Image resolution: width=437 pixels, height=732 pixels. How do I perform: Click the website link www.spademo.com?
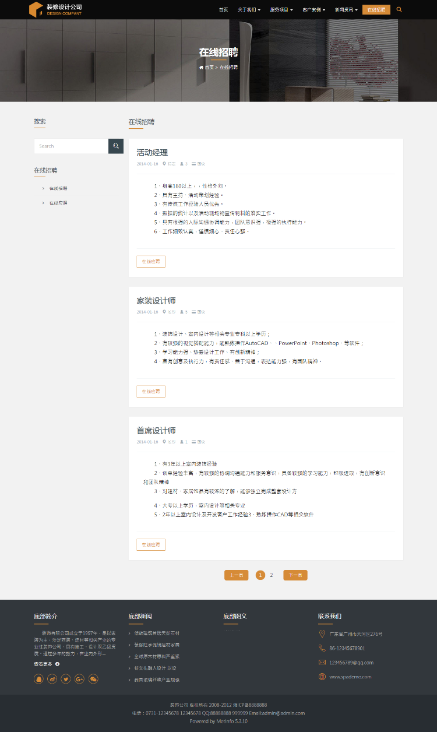click(x=350, y=677)
